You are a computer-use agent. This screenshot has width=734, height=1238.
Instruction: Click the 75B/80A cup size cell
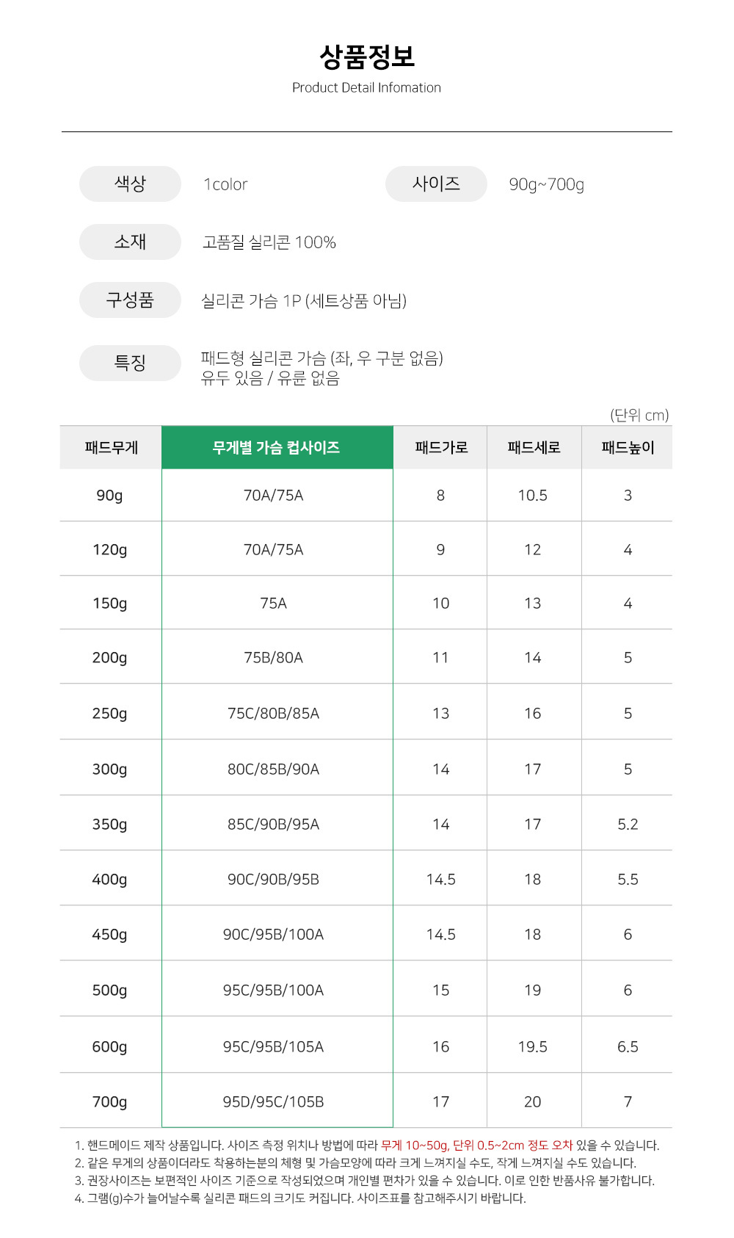[273, 658]
